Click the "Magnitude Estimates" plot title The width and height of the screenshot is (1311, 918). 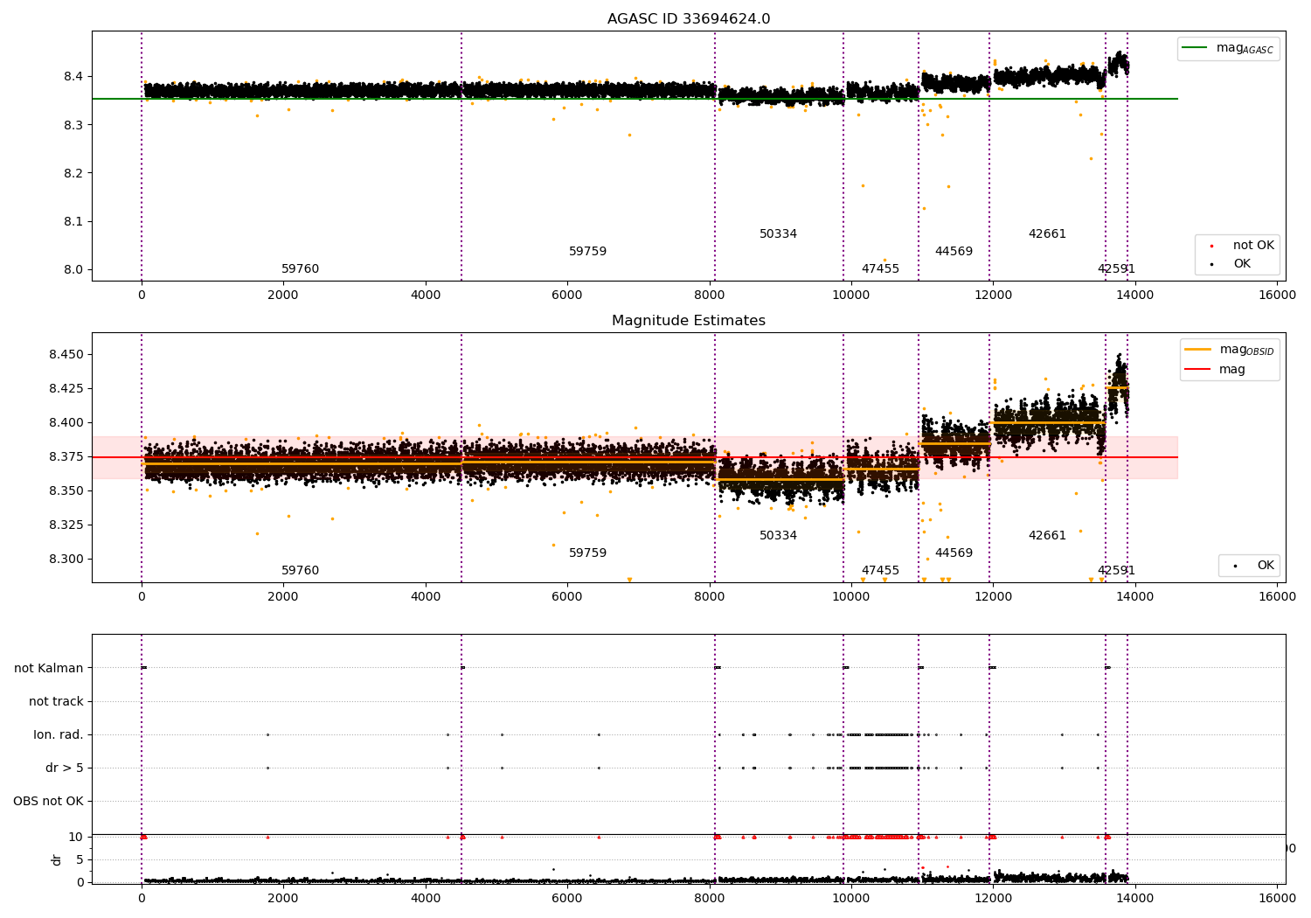click(x=689, y=321)
